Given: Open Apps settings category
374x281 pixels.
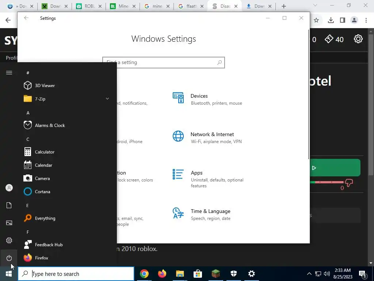Looking at the screenshot, I should tap(208, 179).
